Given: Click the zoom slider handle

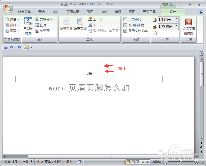Looking at the screenshot, I should (x=181, y=162).
